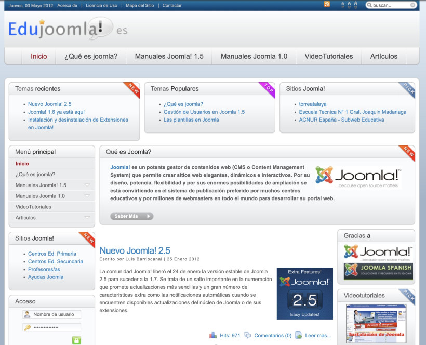Expand the Manuales Joomla 1.0 sidebar arrow

click(87, 196)
